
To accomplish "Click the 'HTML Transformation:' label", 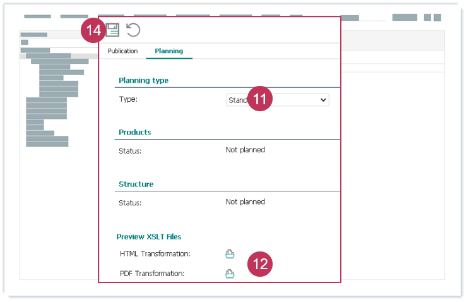I will tap(155, 254).
